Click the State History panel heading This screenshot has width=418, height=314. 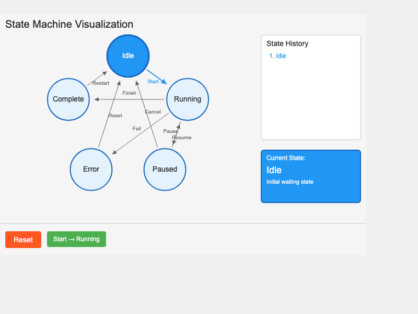click(287, 44)
